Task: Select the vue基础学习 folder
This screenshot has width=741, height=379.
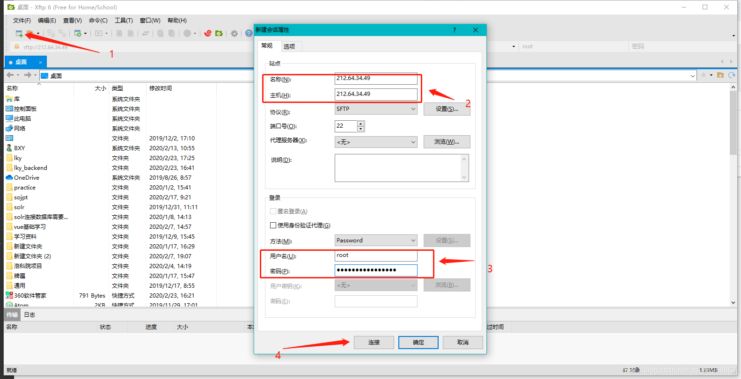Action: click(30, 226)
